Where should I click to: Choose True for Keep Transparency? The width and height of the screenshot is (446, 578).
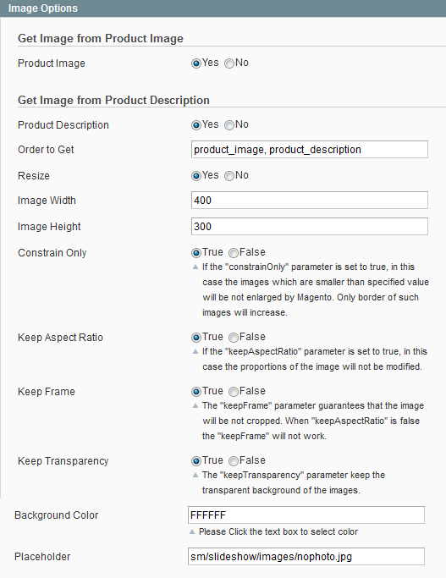pyautogui.click(x=196, y=460)
